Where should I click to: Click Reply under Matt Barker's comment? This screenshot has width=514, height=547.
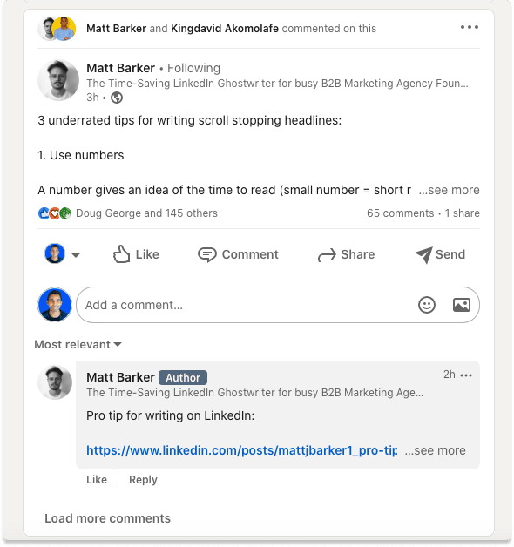(143, 480)
